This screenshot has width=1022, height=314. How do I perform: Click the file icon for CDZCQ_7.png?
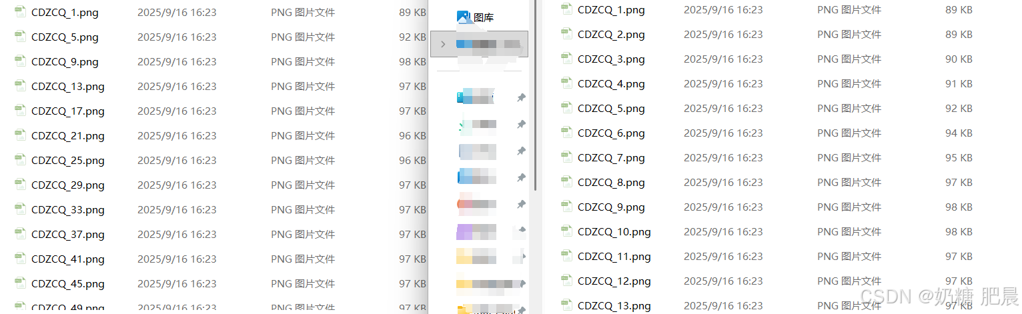(566, 157)
